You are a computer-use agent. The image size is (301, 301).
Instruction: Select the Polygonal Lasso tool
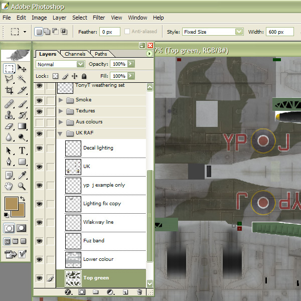click(9, 79)
